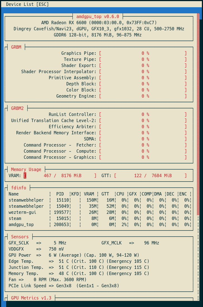
Task: Open the GPU Metrics v1.3 panel
Action: point(31,298)
